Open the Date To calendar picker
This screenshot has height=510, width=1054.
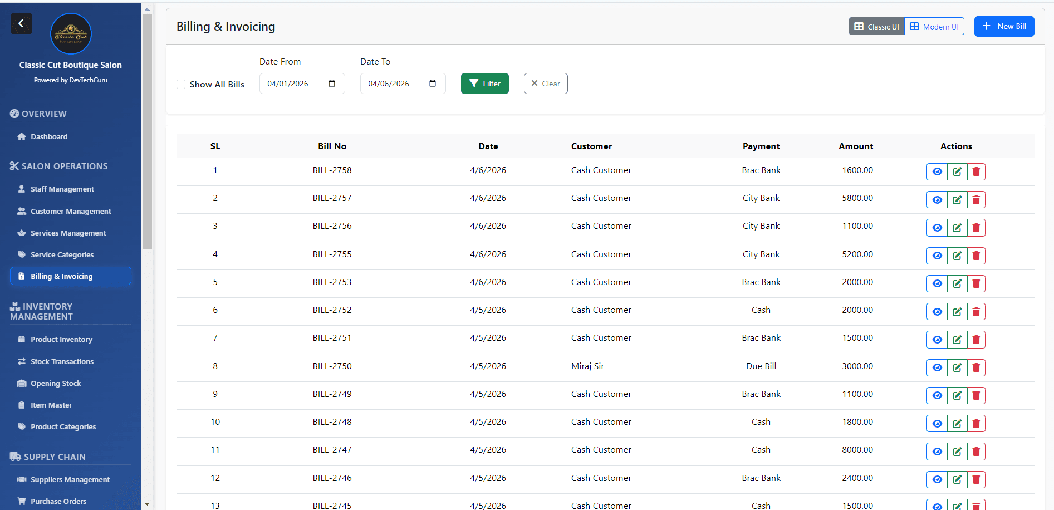433,83
